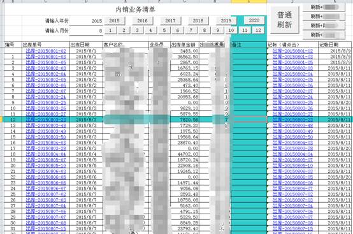
Task: Click the bottom 刷新+ button
Action: point(324,35)
